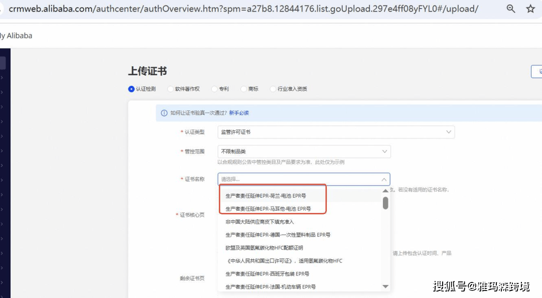Select the 软件著作权 radio option
Image resolution: width=542 pixels, height=298 pixels.
point(170,89)
